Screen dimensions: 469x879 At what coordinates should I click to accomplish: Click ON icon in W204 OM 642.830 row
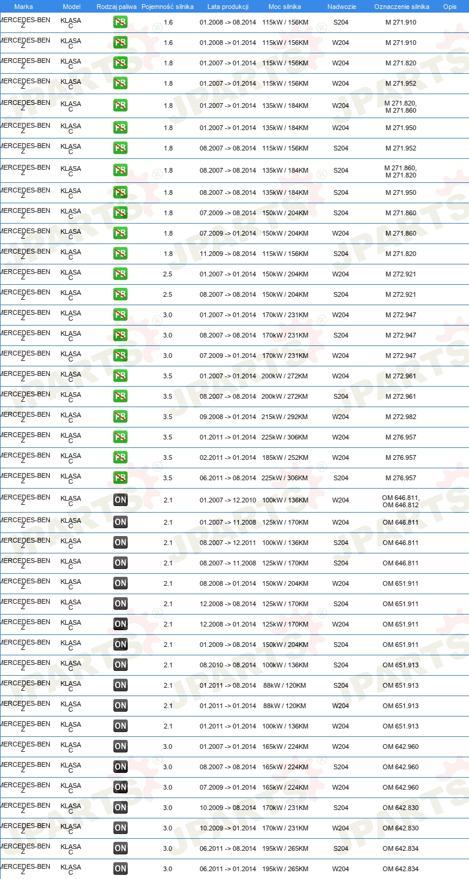pyautogui.click(x=121, y=828)
